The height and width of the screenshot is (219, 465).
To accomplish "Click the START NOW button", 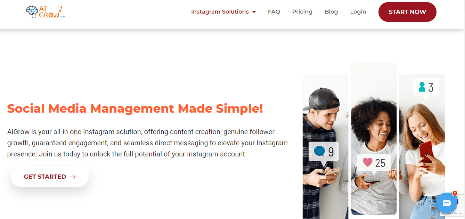I will tap(407, 12).
